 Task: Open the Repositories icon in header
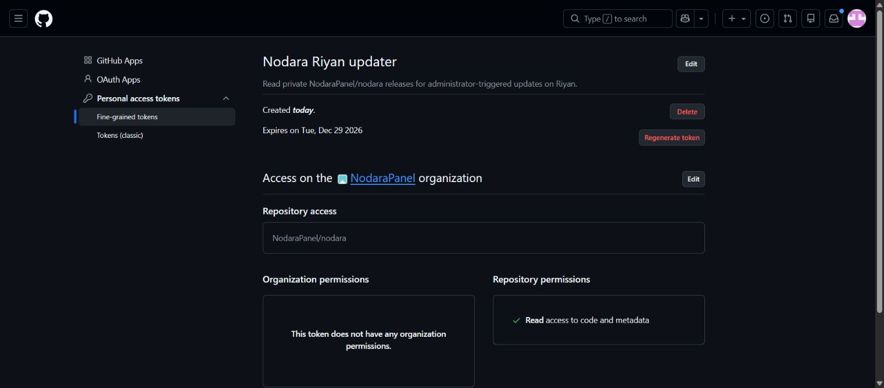click(x=811, y=19)
